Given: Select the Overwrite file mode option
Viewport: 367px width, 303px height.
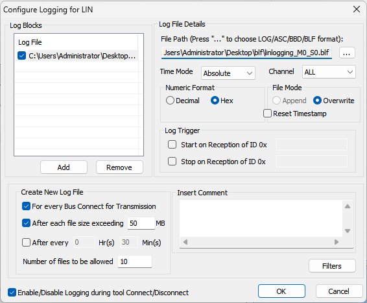Looking at the screenshot, I should 317,101.
